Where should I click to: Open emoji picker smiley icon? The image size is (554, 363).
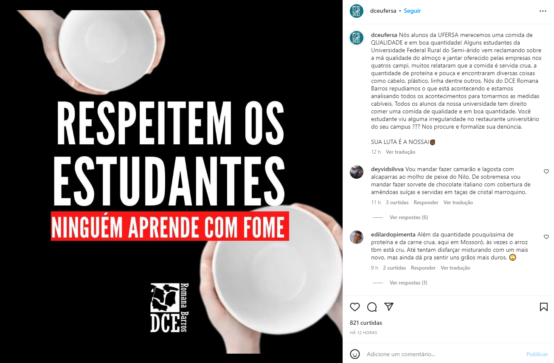[355, 354]
